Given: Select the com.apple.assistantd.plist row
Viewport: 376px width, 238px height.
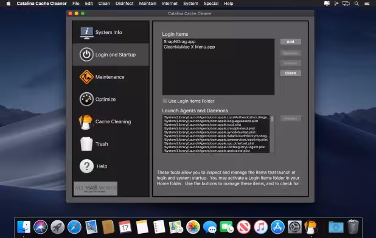Looking at the screenshot, I should point(216,151).
